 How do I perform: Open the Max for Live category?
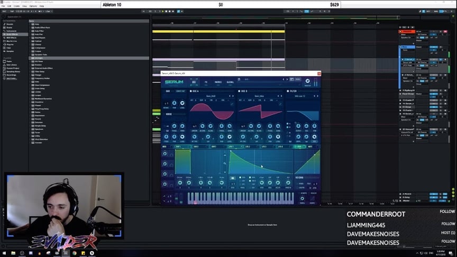[x=11, y=41]
